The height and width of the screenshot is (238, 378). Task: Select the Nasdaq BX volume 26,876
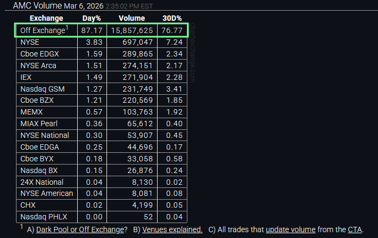click(140, 170)
